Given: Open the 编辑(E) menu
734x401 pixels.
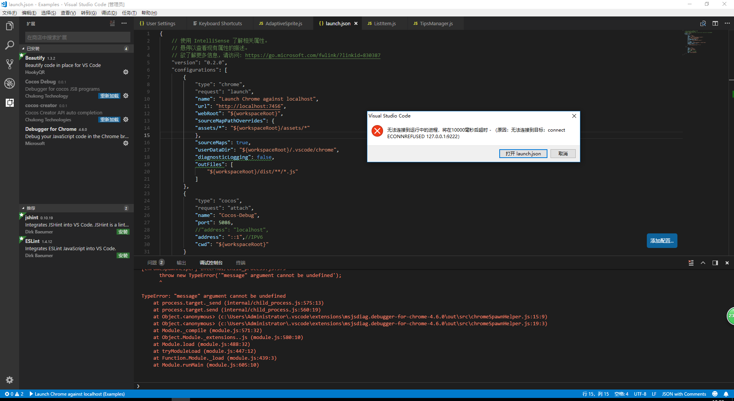Looking at the screenshot, I should pyautogui.click(x=29, y=13).
